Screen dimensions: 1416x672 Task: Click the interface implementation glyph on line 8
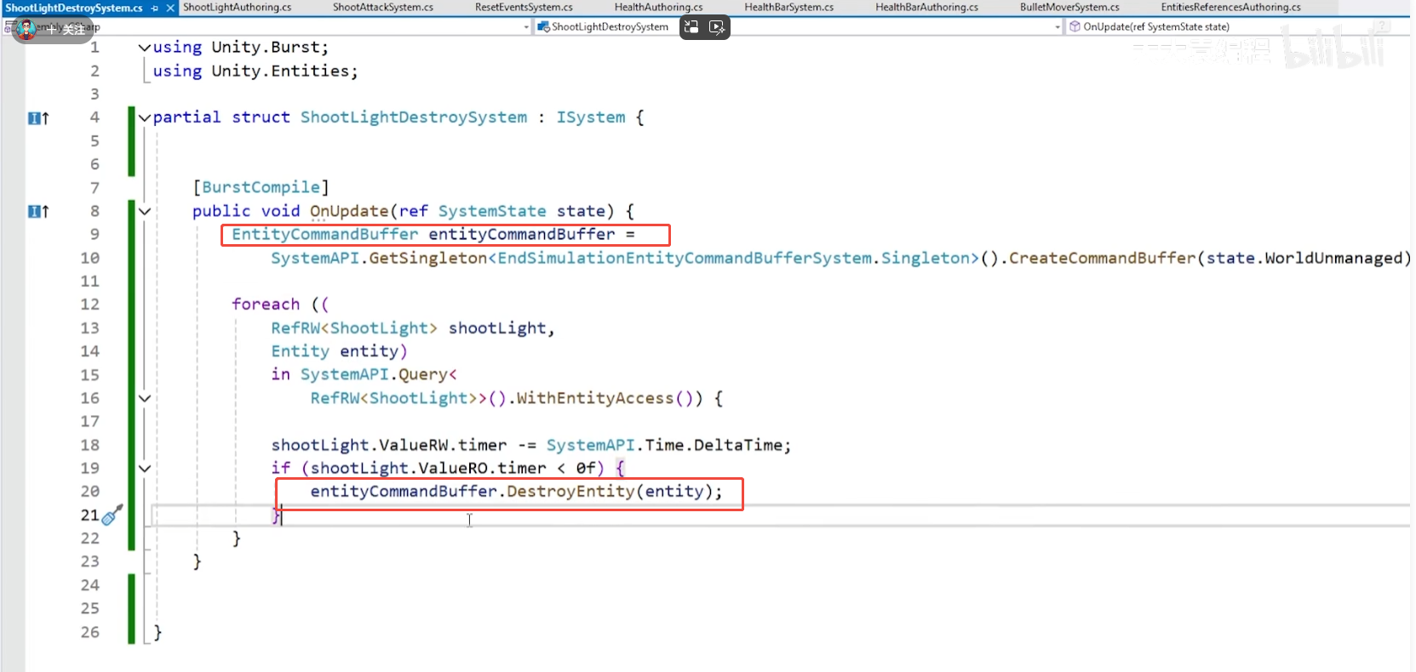pyautogui.click(x=38, y=212)
